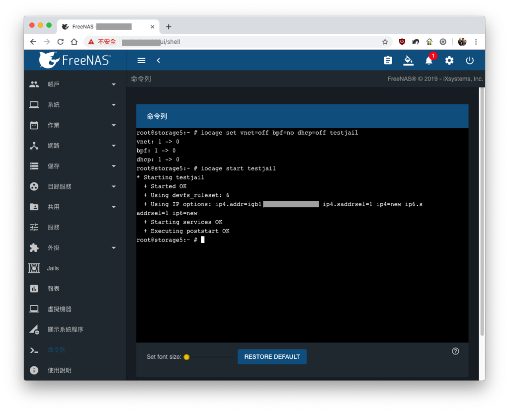509x412 pixels.
Task: Click the display system processes icon
Action: (x=34, y=330)
